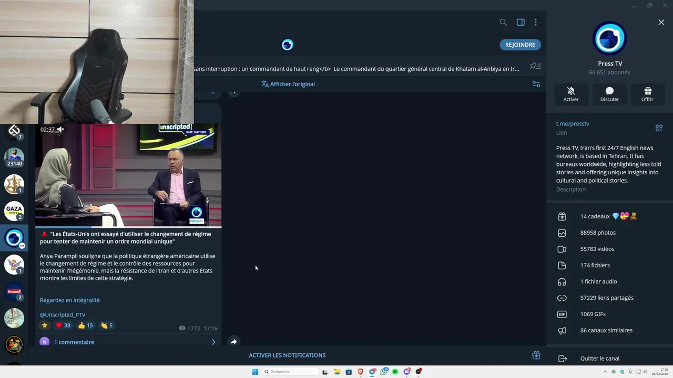Open the pinned messages list icon
Viewport: 673px width, 378px height.
pyautogui.click(x=535, y=66)
